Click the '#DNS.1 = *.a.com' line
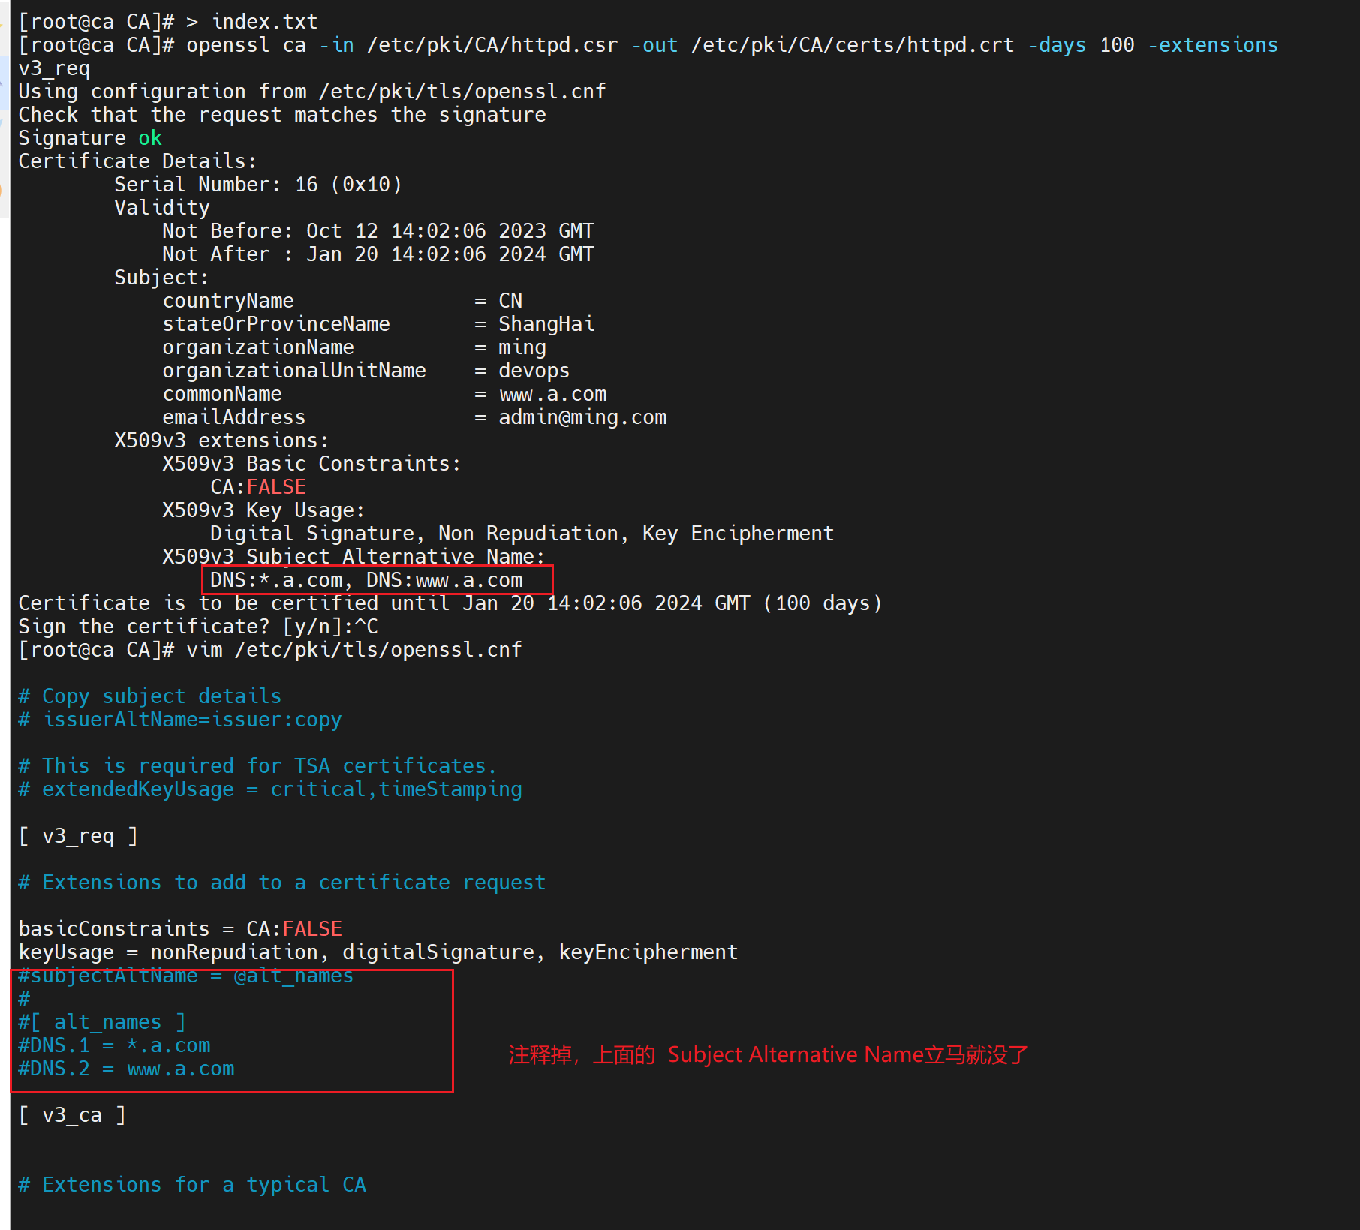Viewport: 1360px width, 1230px height. coord(114,1045)
